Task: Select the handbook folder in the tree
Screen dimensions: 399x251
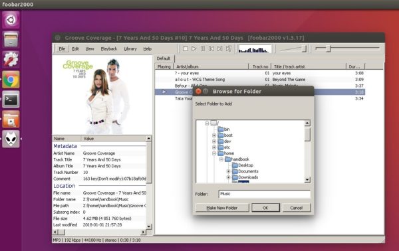Action: click(237, 159)
